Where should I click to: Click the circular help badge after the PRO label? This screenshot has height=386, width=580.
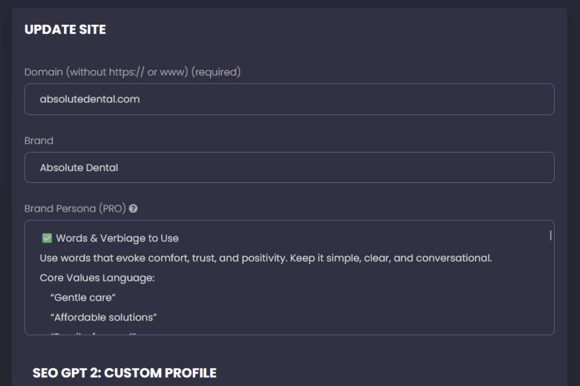(134, 209)
